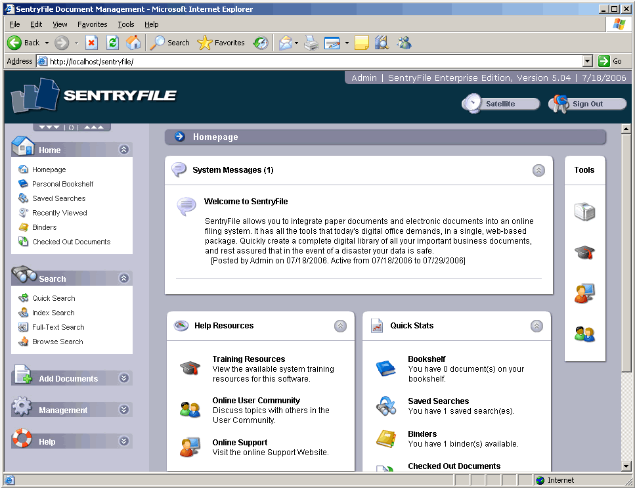Screen dimensions: 635x488
Task: Collapse the System Messages panel
Action: 538,170
